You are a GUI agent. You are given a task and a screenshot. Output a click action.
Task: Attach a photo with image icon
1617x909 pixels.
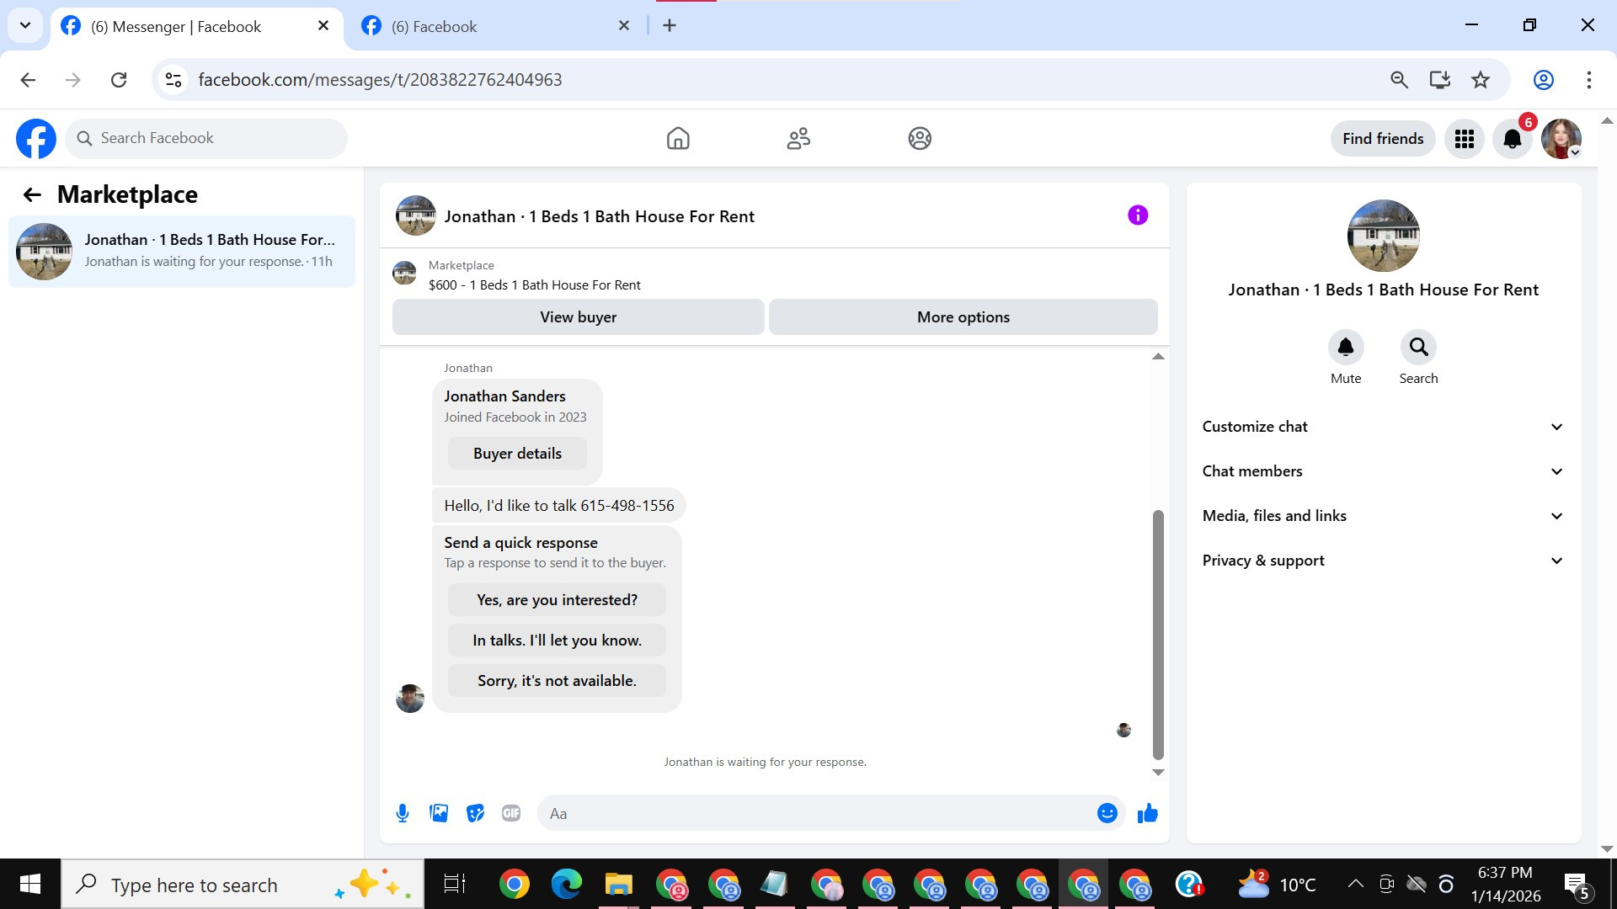click(x=439, y=813)
